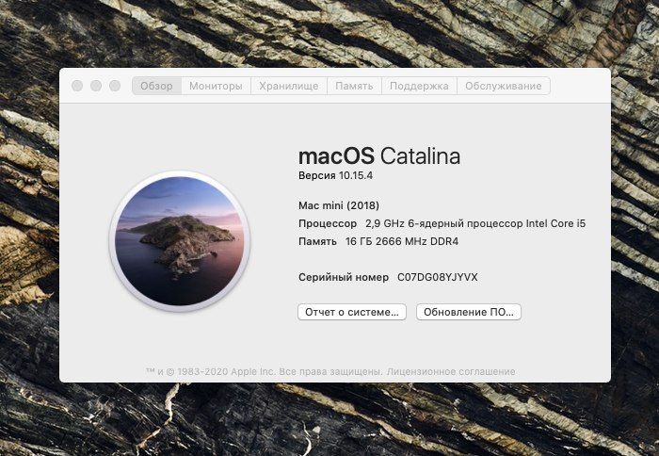This screenshot has width=659, height=456.
Task: Click the Память label in the specs
Action: [x=317, y=241]
